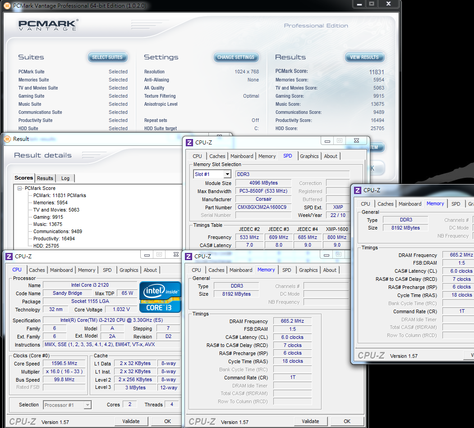Click OK in bottom Memory CPU-Z window

click(x=347, y=421)
